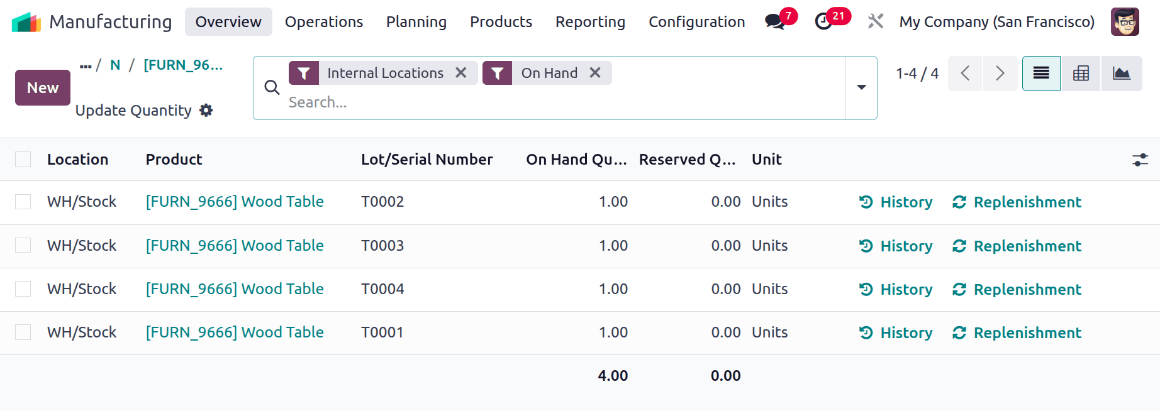This screenshot has height=411, width=1160.
Task: Expand the collapsed breadcrumb ellipsis
Action: 86,65
